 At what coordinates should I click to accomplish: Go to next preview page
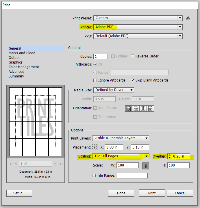point(55,164)
